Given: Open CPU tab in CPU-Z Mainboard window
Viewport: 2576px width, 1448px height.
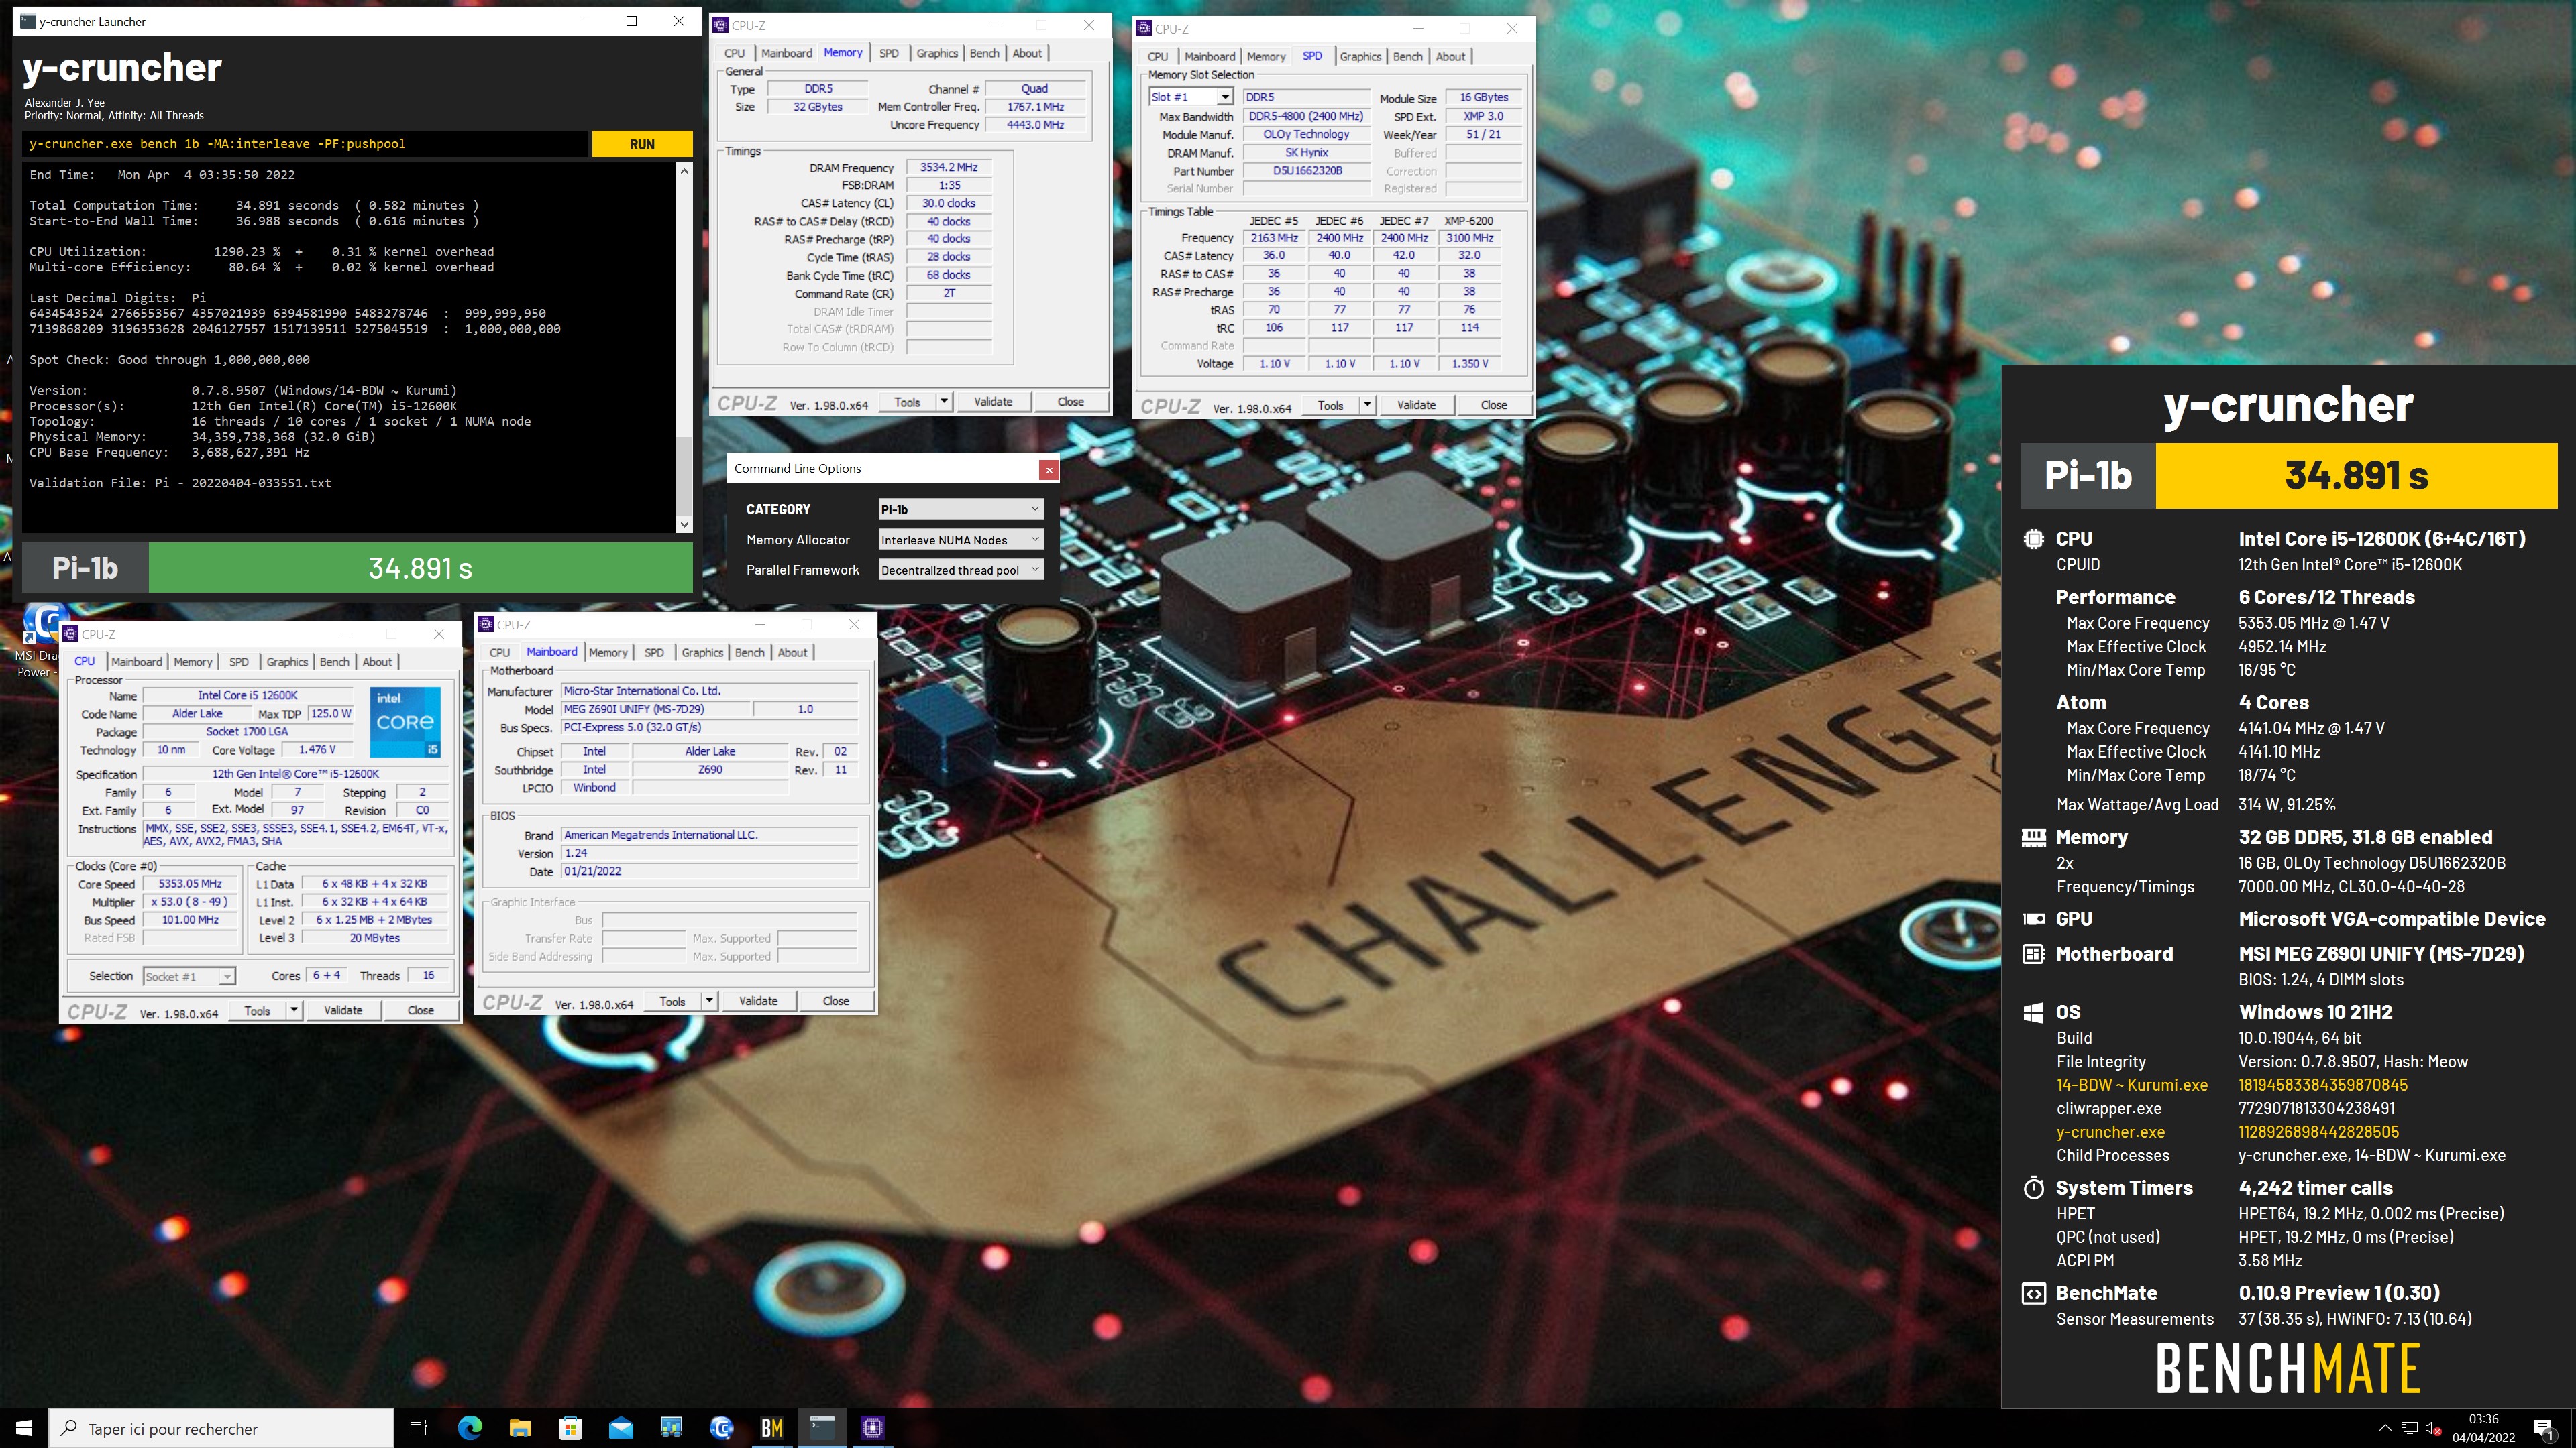Looking at the screenshot, I should click(x=499, y=652).
